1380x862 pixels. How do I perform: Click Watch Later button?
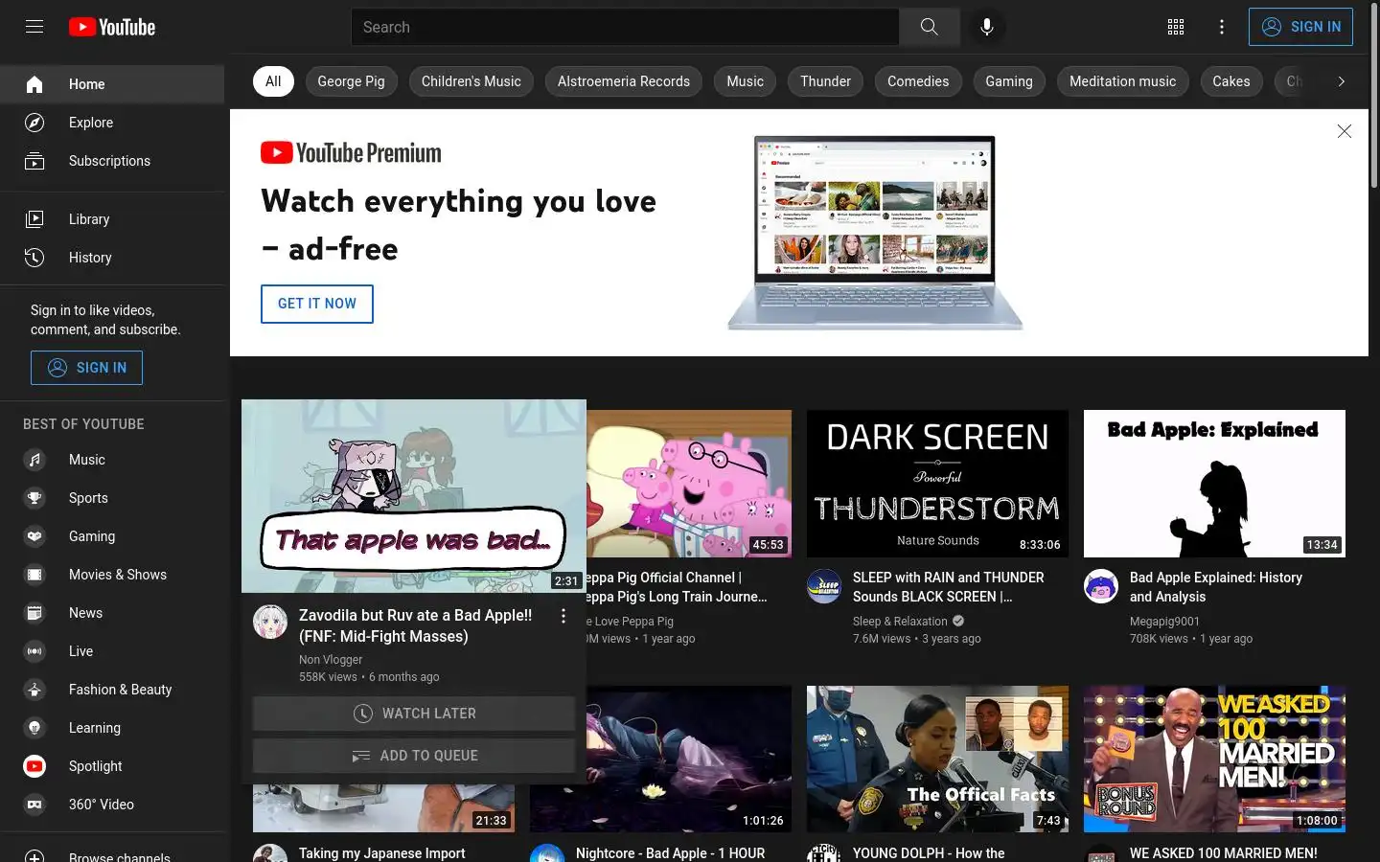(x=414, y=714)
